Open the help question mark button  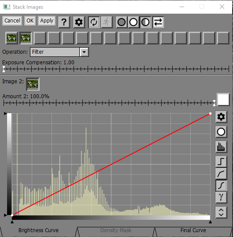point(64,22)
